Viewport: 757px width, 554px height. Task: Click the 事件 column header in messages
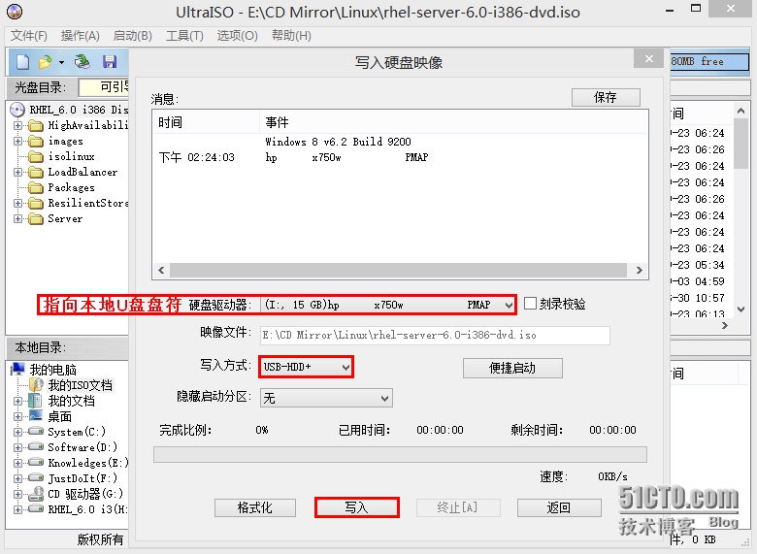click(x=454, y=122)
